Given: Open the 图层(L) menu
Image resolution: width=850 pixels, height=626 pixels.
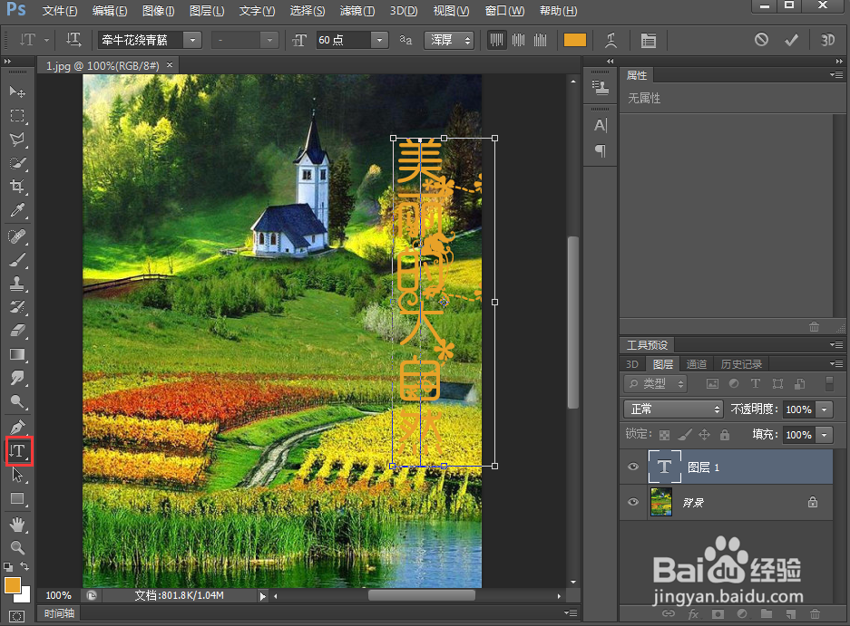Looking at the screenshot, I should [207, 11].
